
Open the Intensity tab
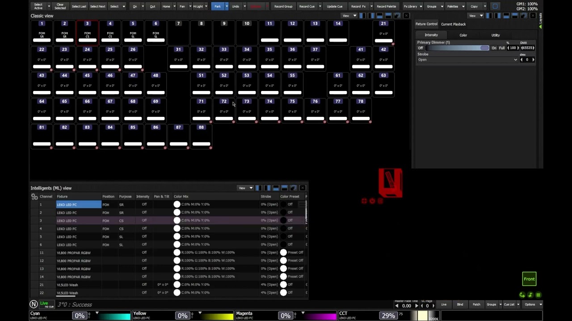pos(431,35)
